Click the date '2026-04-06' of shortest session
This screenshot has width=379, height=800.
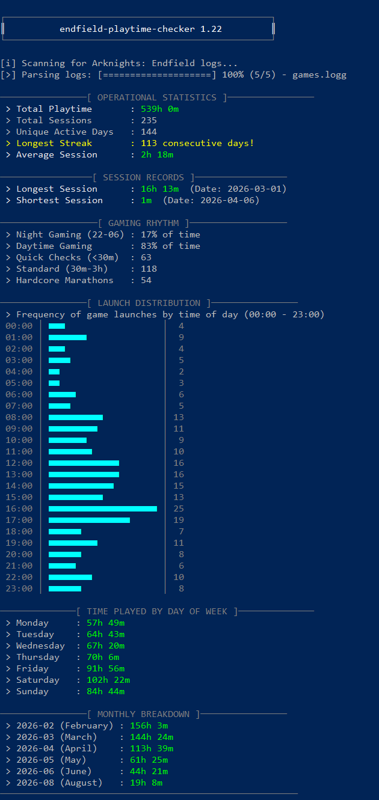[227, 200]
